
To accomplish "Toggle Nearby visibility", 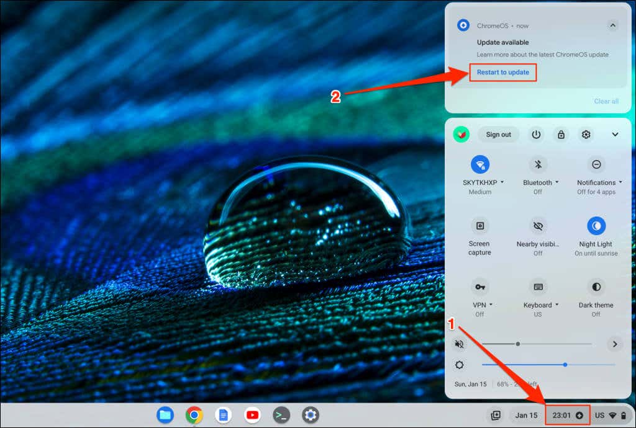I will pos(538,226).
